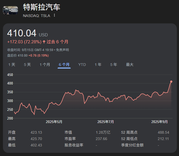
Task: Click the 市值 value 1.28万亿
Action: (103, 132)
